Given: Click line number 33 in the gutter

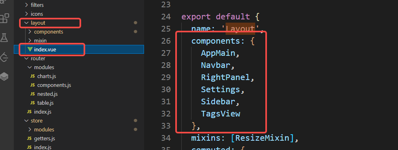Looking at the screenshot, I should coord(166,126).
